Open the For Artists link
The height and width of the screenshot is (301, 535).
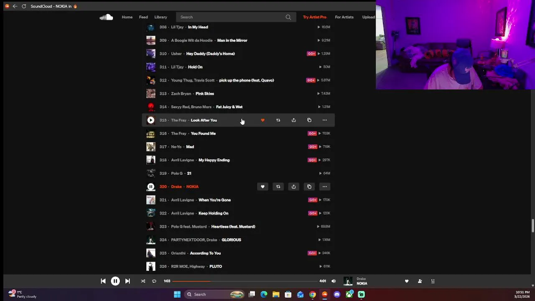pyautogui.click(x=344, y=17)
